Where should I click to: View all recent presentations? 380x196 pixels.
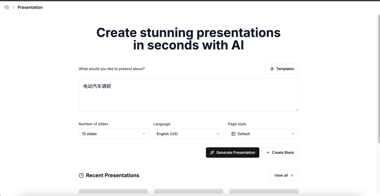click(284, 175)
